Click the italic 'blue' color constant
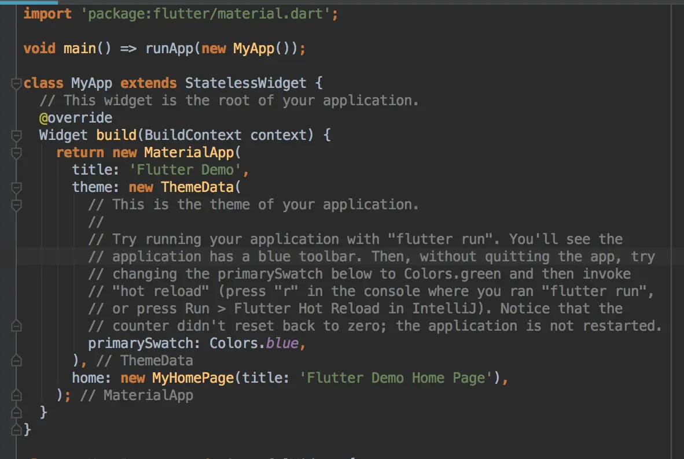Screen dimensions: 684x459 click(282, 343)
